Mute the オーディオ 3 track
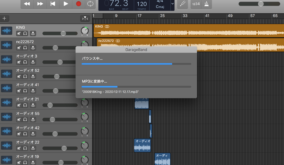Screen dimensions: 284x165 19,62
